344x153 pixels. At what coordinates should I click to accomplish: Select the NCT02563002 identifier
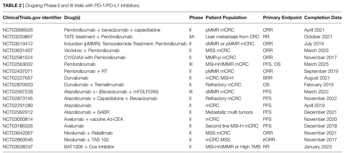18,64
